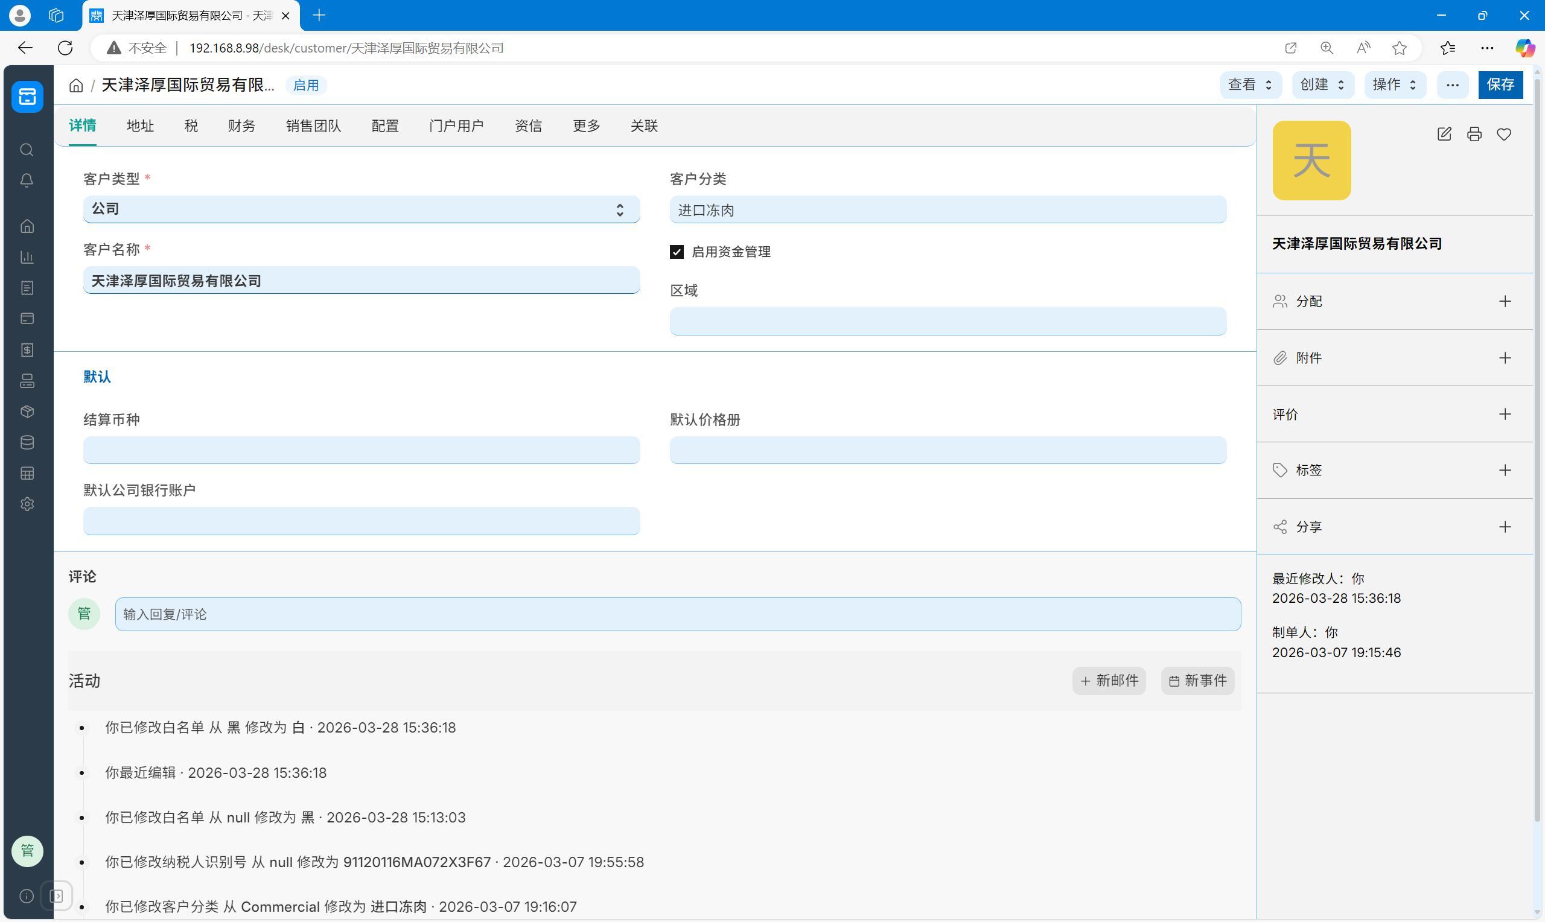Click the 默认公司银行账户 field
Image resolution: width=1545 pixels, height=922 pixels.
coord(362,521)
